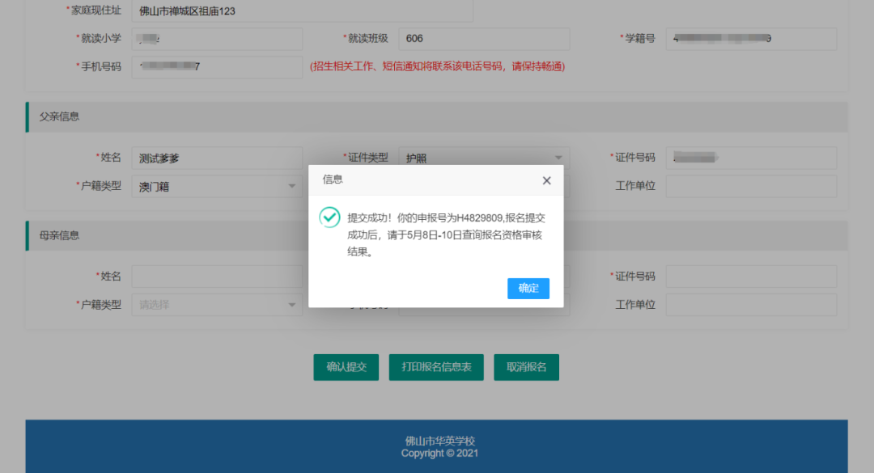The width and height of the screenshot is (874, 473).
Task: Click the green success checkmark icon
Action: 329,217
